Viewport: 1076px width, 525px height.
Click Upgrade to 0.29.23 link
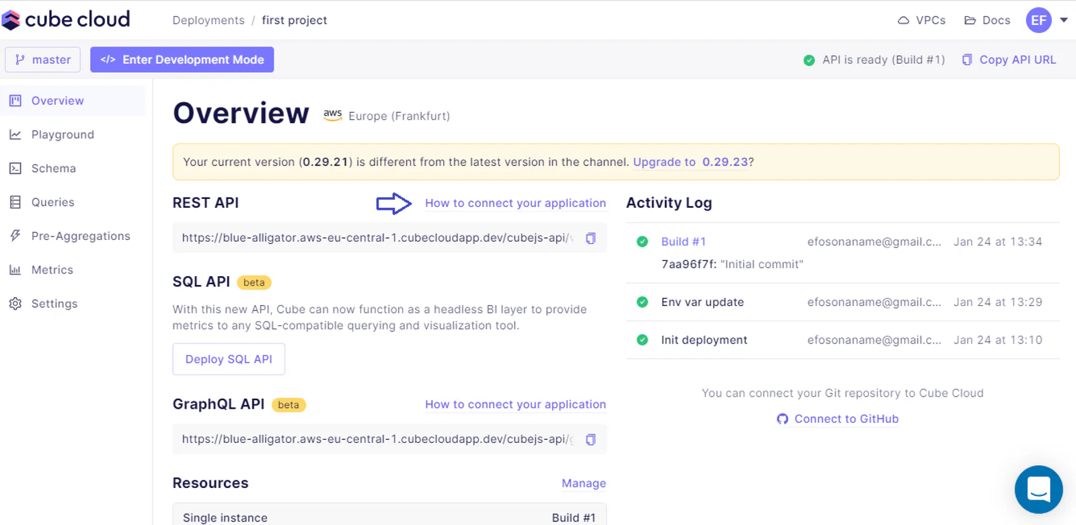(x=691, y=162)
